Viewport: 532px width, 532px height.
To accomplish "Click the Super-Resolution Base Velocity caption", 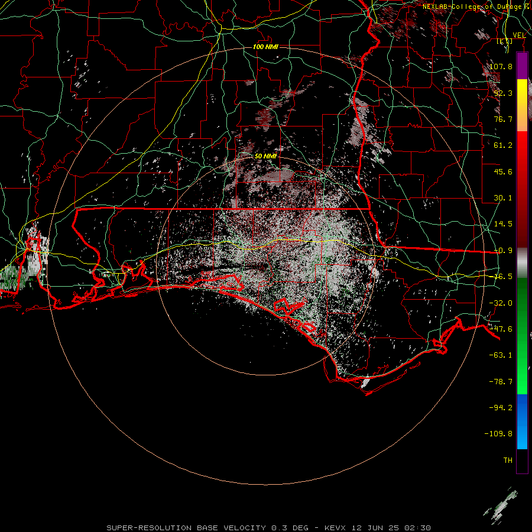I will (268, 528).
